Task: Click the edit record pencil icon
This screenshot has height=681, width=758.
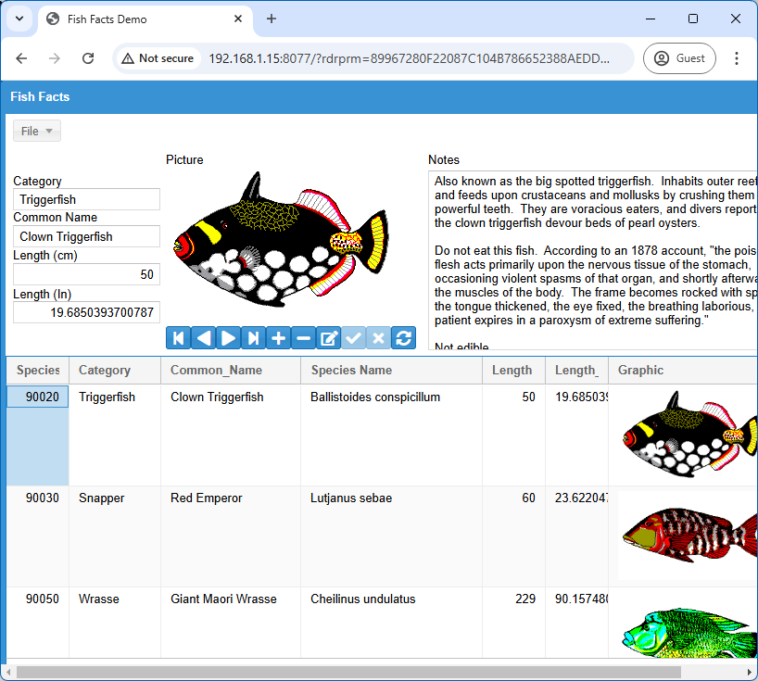Action: [x=328, y=338]
